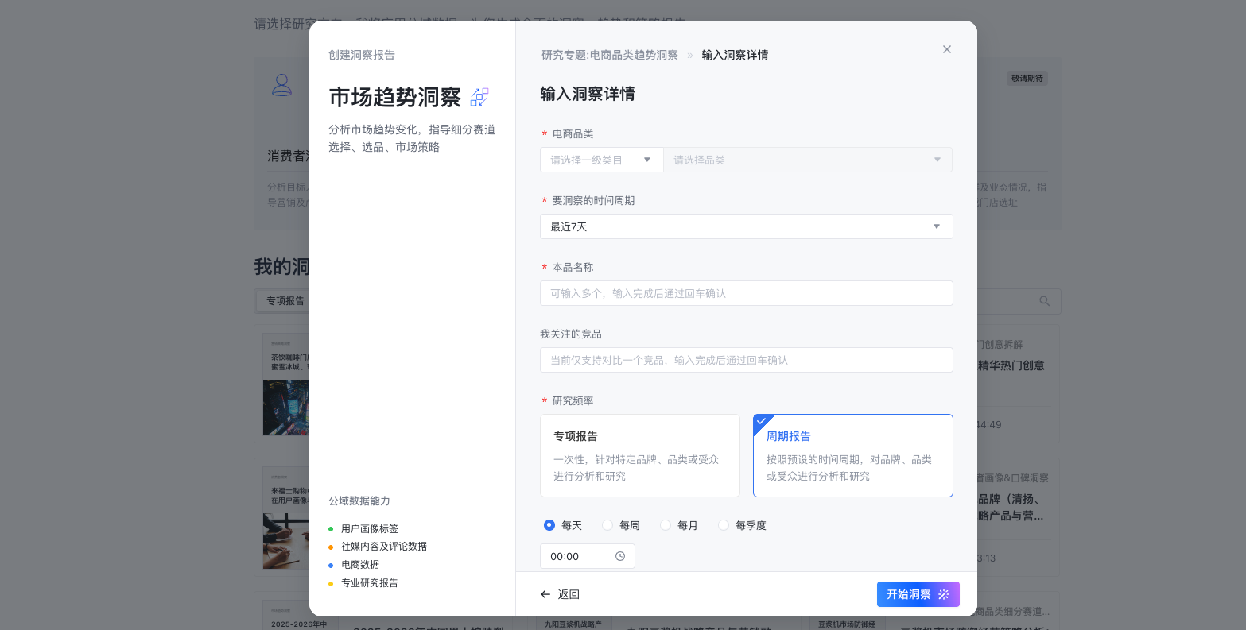Screen dimensions: 1246x630
Task: Click the 我关注的竞品 competitor input field
Action: (746, 360)
